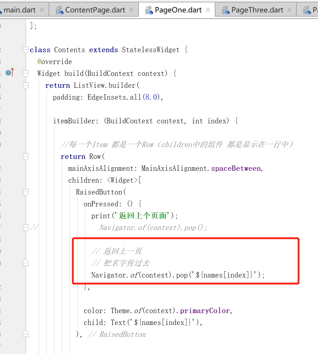The height and width of the screenshot is (354, 318).
Task: Click fold end marker beside 把名字传过去 comment
Action: (26, 262)
